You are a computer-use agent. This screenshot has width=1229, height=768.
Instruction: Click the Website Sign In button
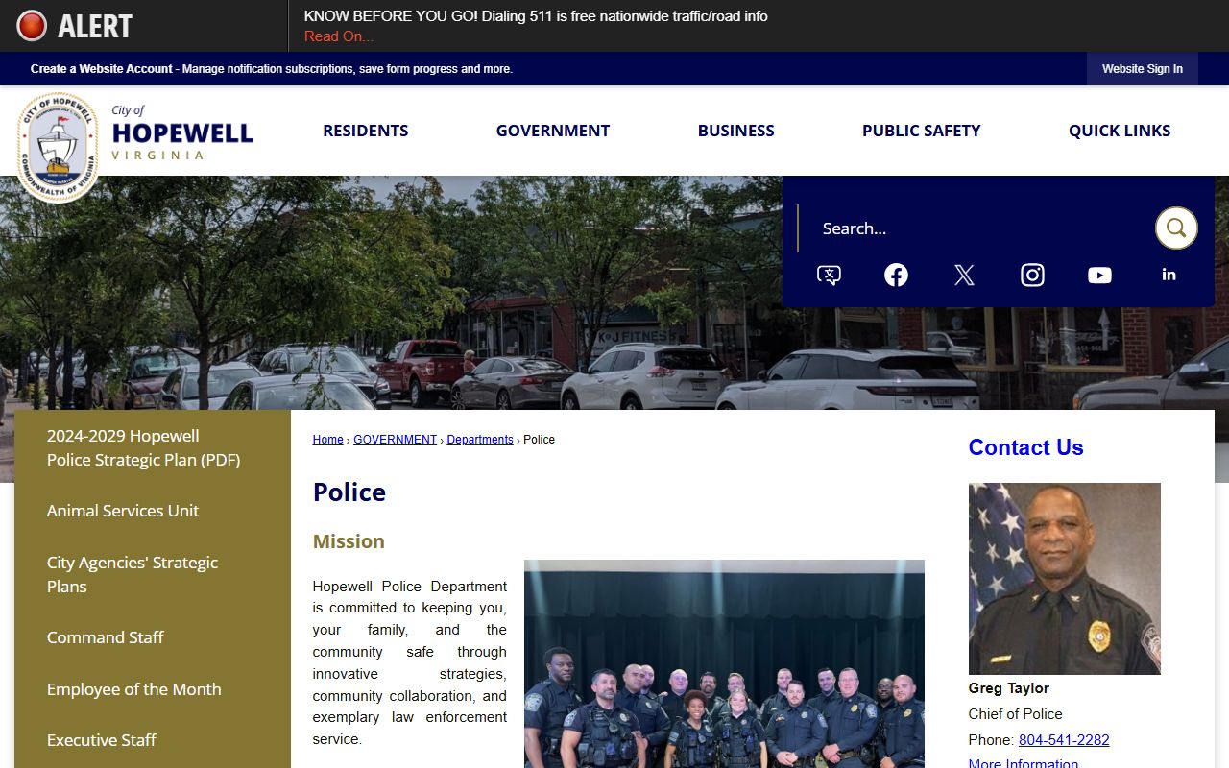coord(1143,69)
